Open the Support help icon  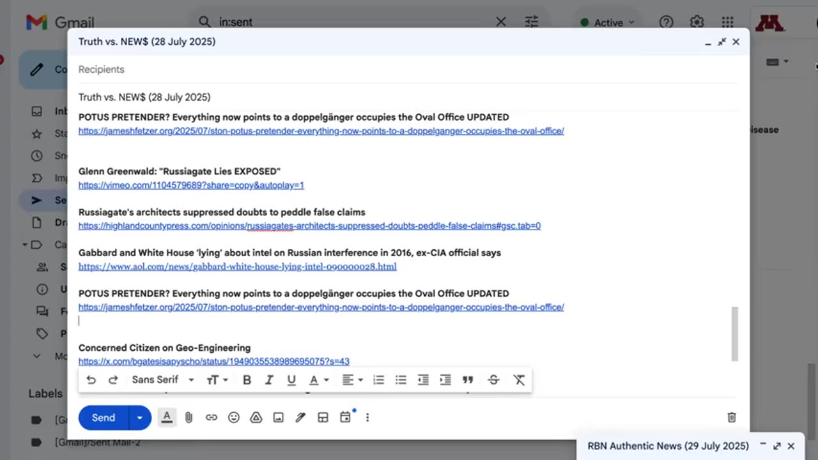pos(666,22)
